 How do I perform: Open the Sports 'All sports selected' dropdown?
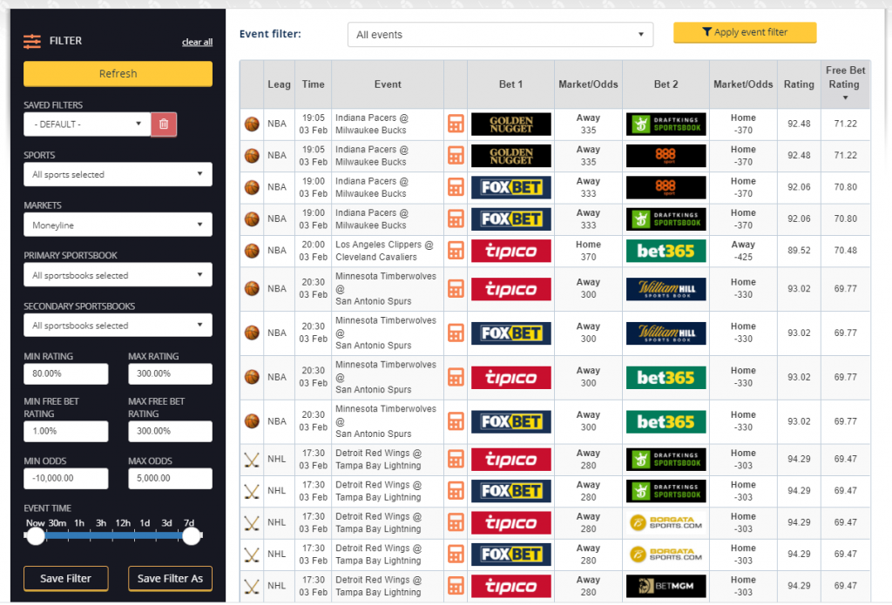click(x=118, y=175)
